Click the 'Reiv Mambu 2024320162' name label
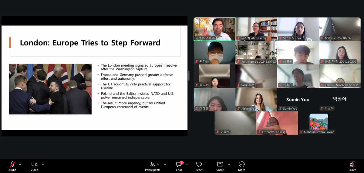The height and width of the screenshot is (173, 364). click(x=258, y=62)
